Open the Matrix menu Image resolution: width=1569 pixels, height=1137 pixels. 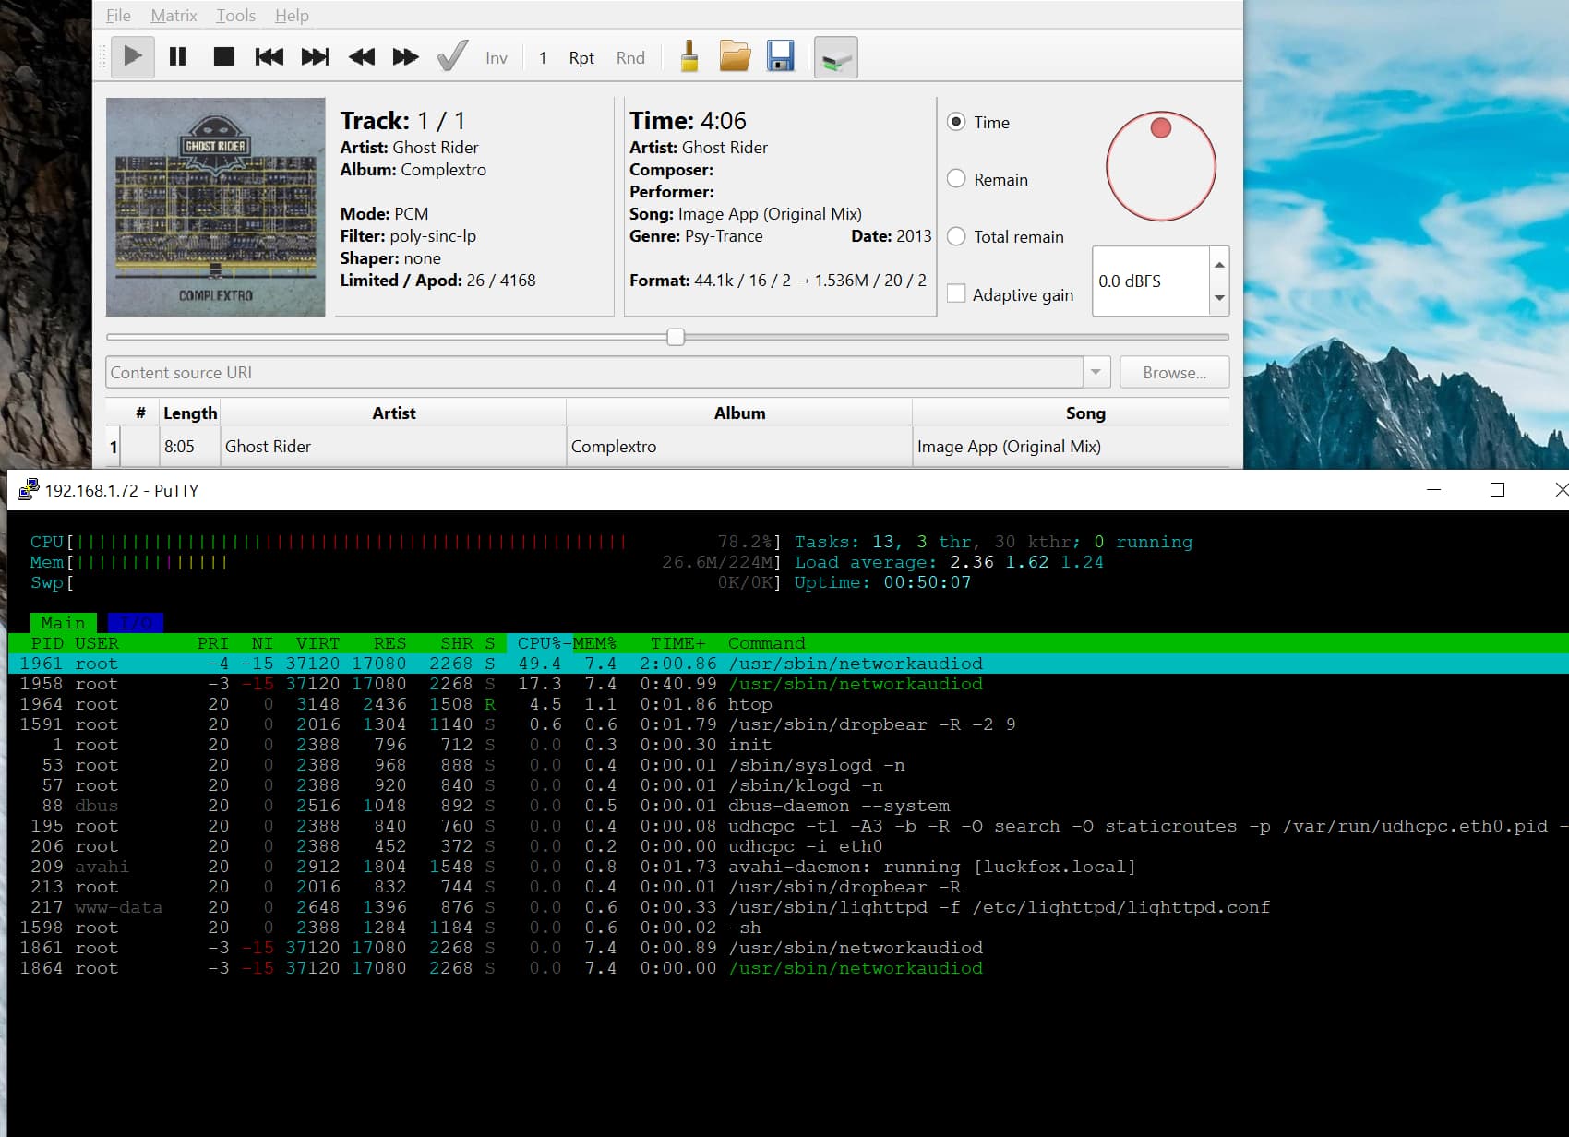[174, 16]
